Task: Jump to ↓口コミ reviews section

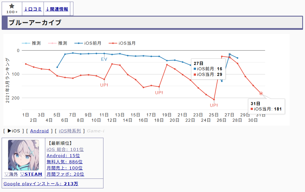Action: [33, 9]
